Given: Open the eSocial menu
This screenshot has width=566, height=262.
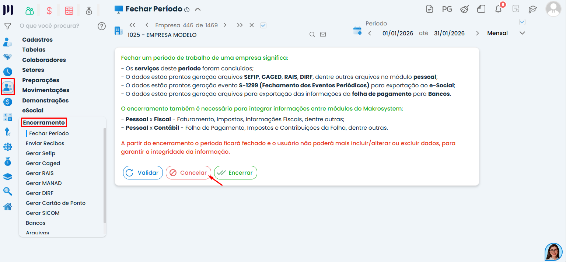Looking at the screenshot, I should [33, 111].
